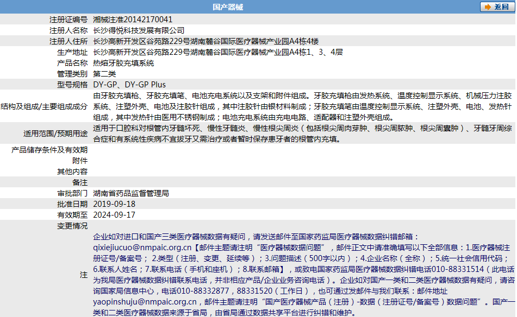Select structure text starting 由牙胶充填枪
This screenshot has height=317, width=517.
302,106
